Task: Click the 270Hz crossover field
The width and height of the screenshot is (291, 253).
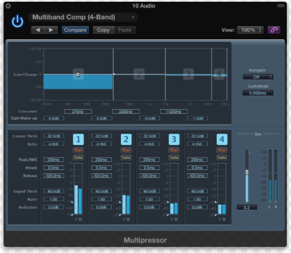Action: (x=78, y=111)
